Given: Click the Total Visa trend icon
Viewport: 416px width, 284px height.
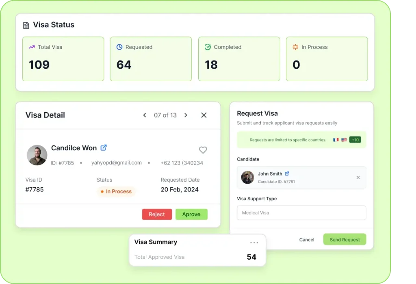Looking at the screenshot, I should click(x=32, y=47).
